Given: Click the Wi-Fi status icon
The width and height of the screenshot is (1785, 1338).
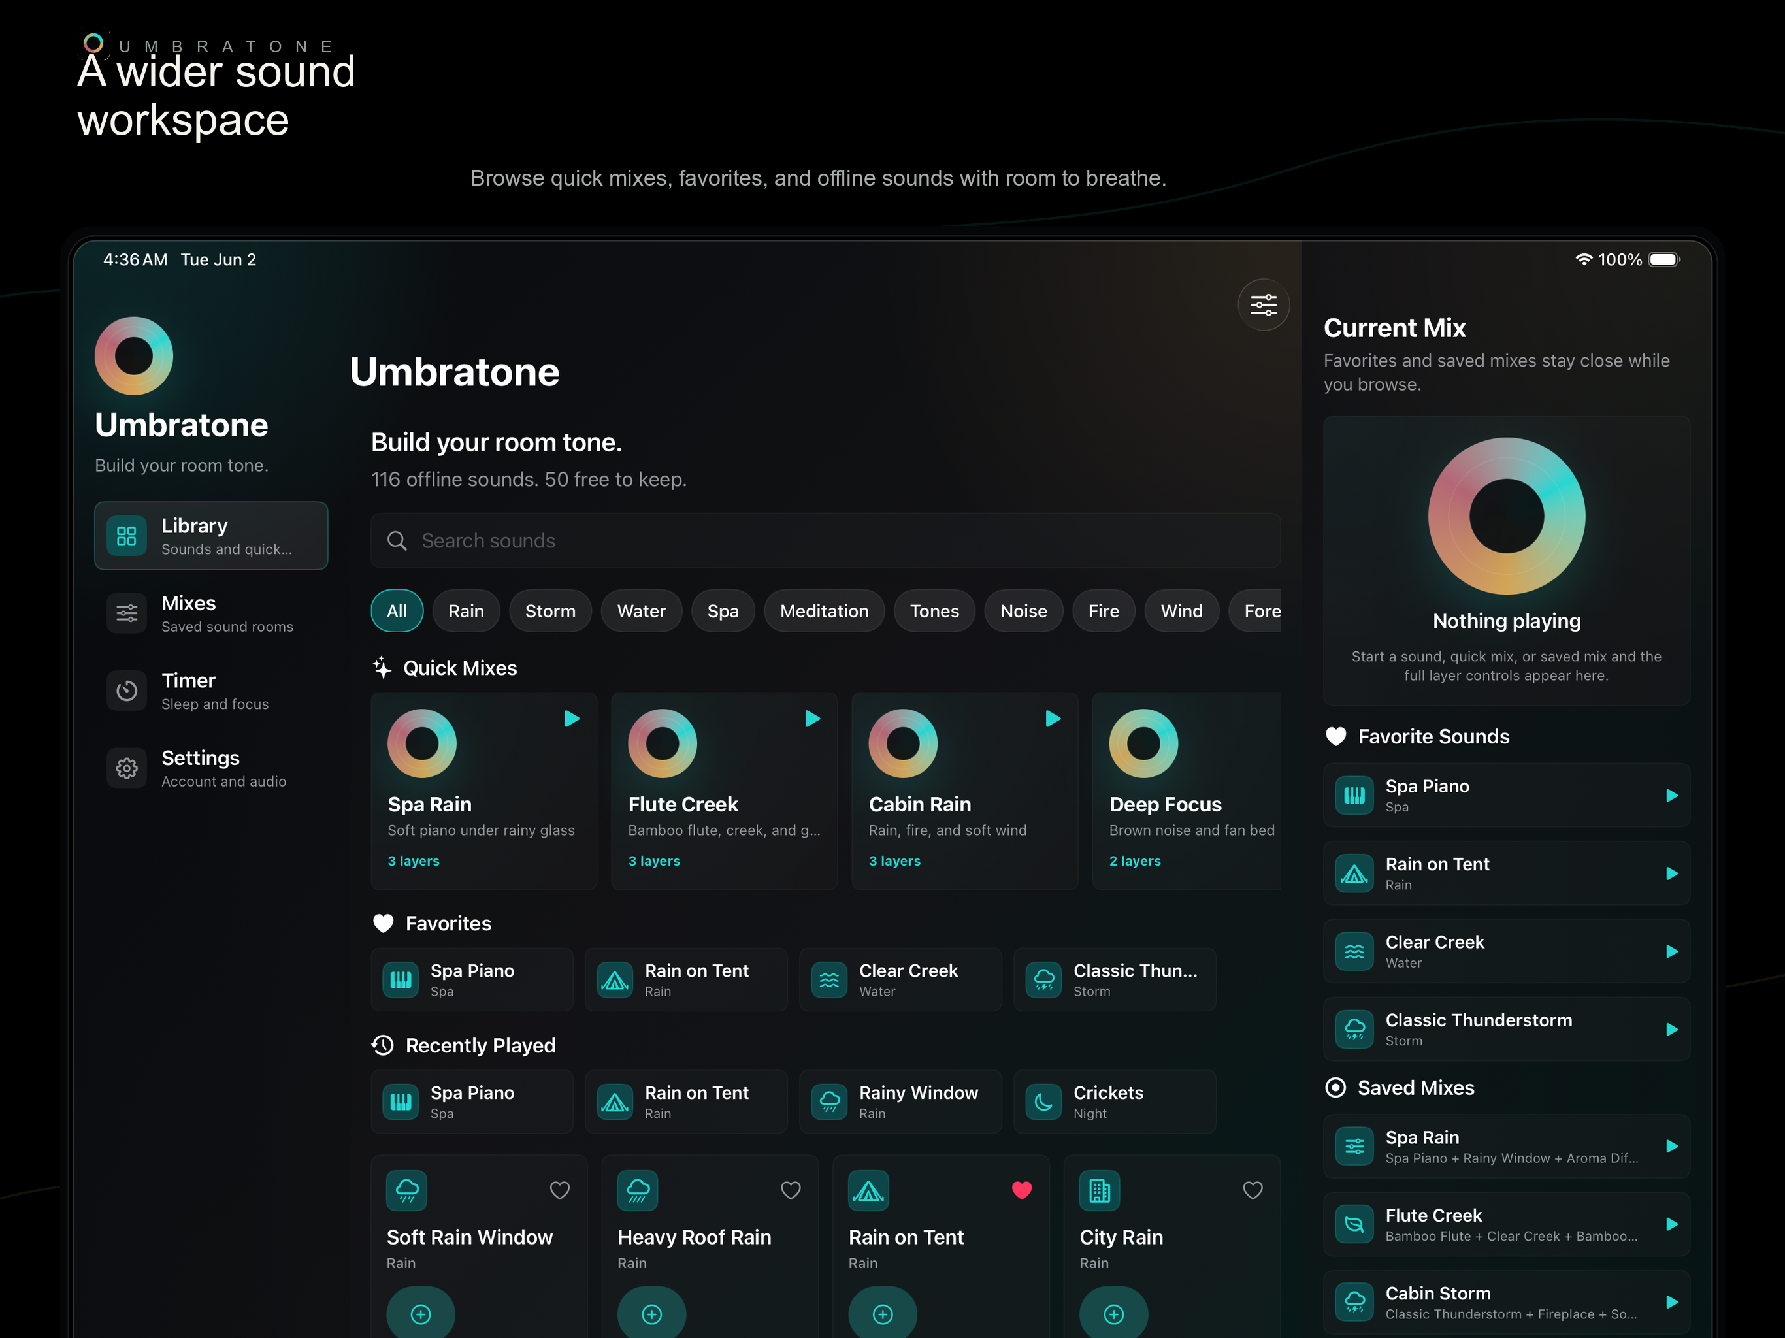Looking at the screenshot, I should (1583, 260).
